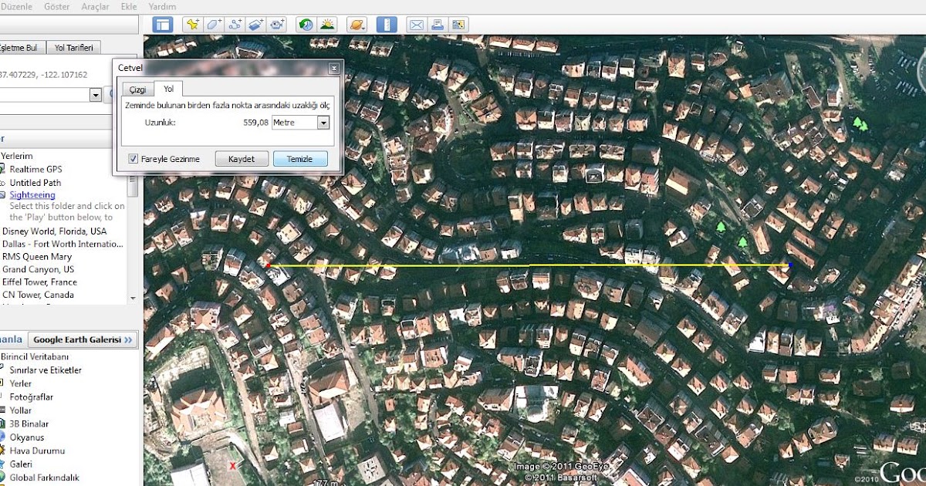
Task: Open the search history dropdown arrow
Action: tap(96, 95)
